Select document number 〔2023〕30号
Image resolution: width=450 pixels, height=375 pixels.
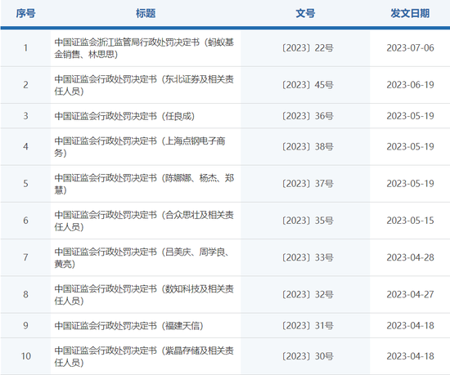(x=307, y=356)
